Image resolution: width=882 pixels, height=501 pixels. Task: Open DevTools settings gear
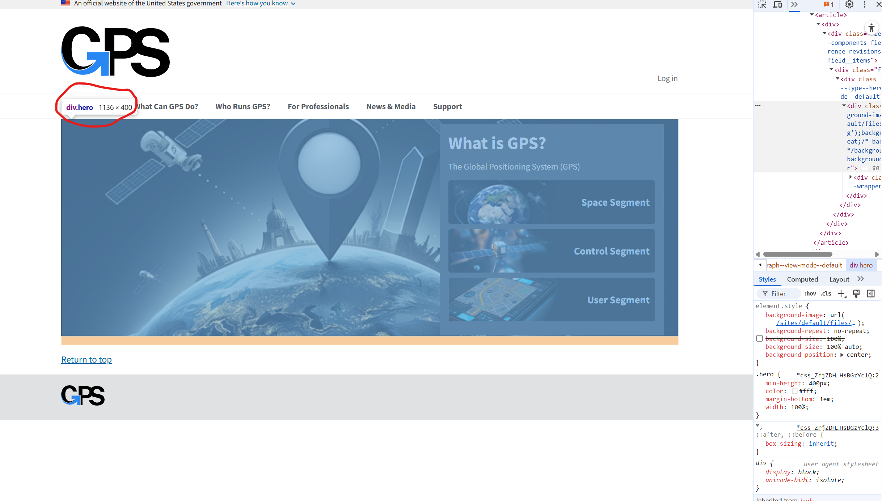click(849, 4)
